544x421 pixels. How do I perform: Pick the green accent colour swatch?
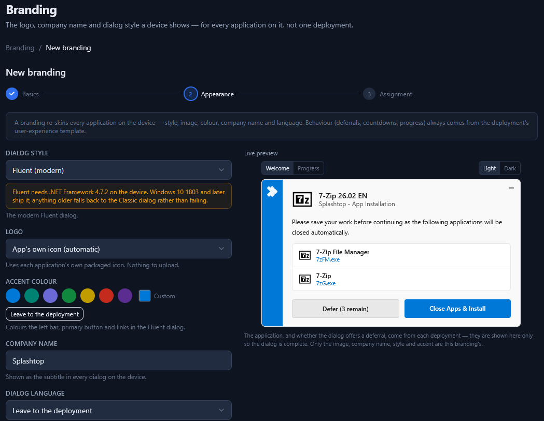click(69, 296)
